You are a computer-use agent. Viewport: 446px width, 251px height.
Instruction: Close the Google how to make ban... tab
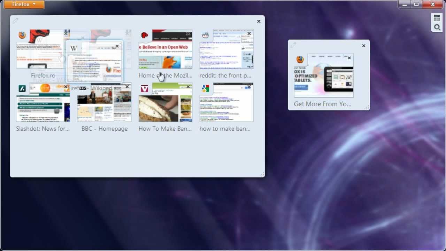[249, 87]
